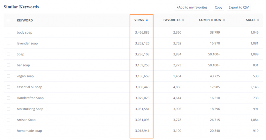The width and height of the screenshot is (266, 140).
Task: Export keywords using Export to CSV
Action: (x=238, y=8)
